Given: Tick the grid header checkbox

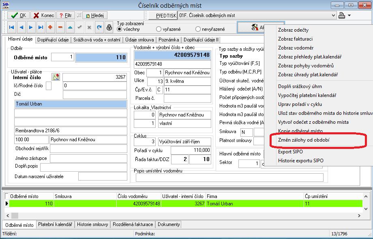Looking at the screenshot, I should (6, 196).
